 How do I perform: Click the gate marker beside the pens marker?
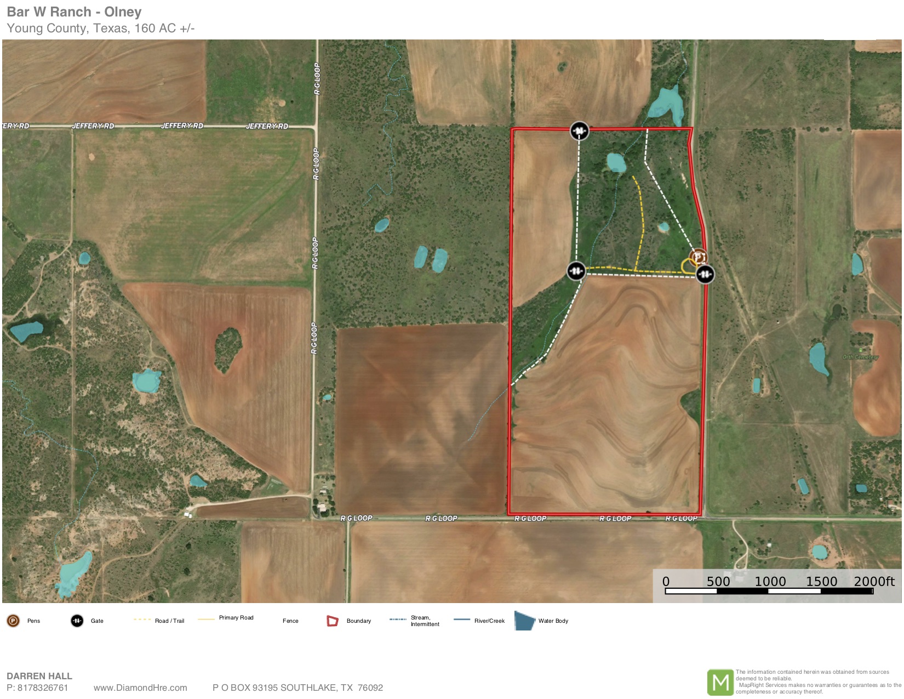click(705, 274)
